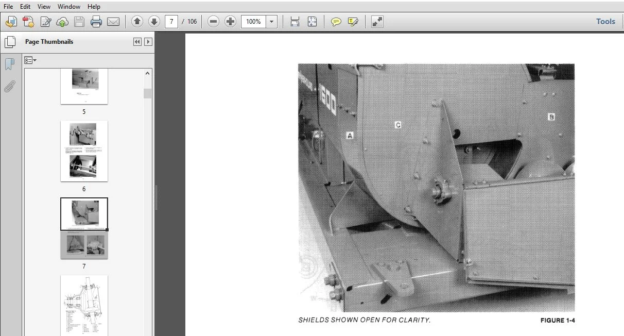The width and height of the screenshot is (624, 336).
Task: Click the Open file toolbar icon
Action: tap(11, 22)
